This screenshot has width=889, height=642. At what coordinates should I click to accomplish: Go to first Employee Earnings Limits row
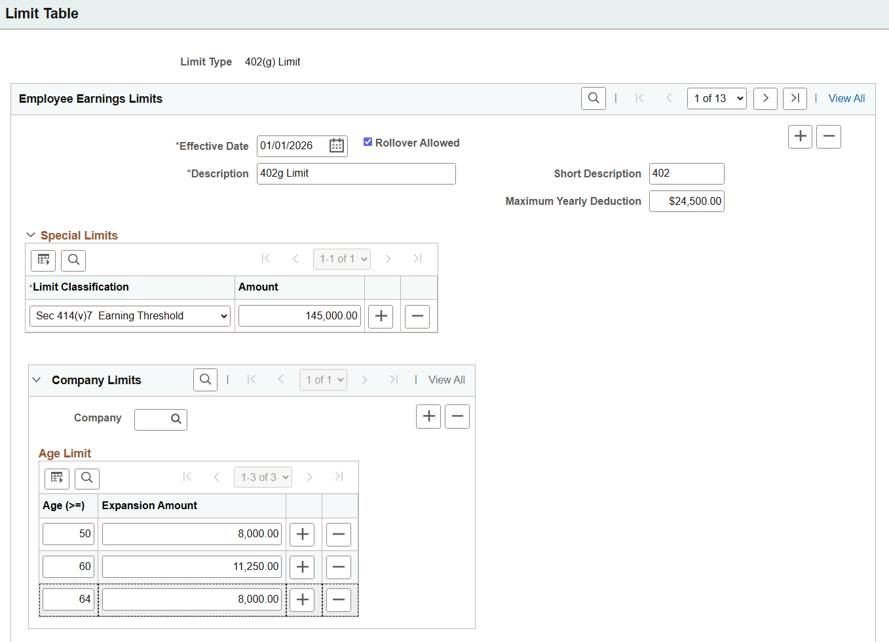coord(639,98)
